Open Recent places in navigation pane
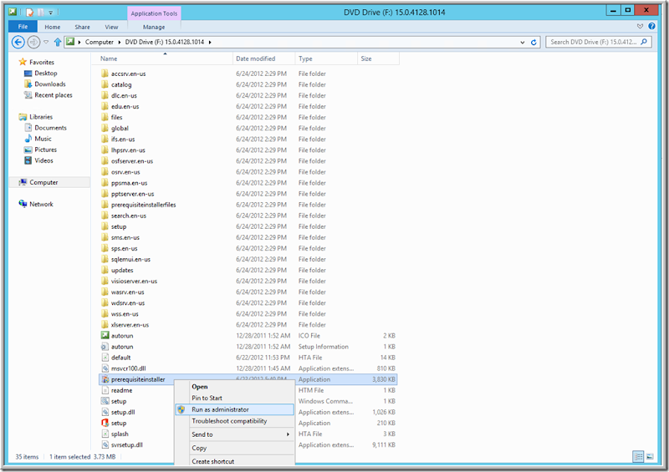Screen dimensions: 669x472 [54, 95]
